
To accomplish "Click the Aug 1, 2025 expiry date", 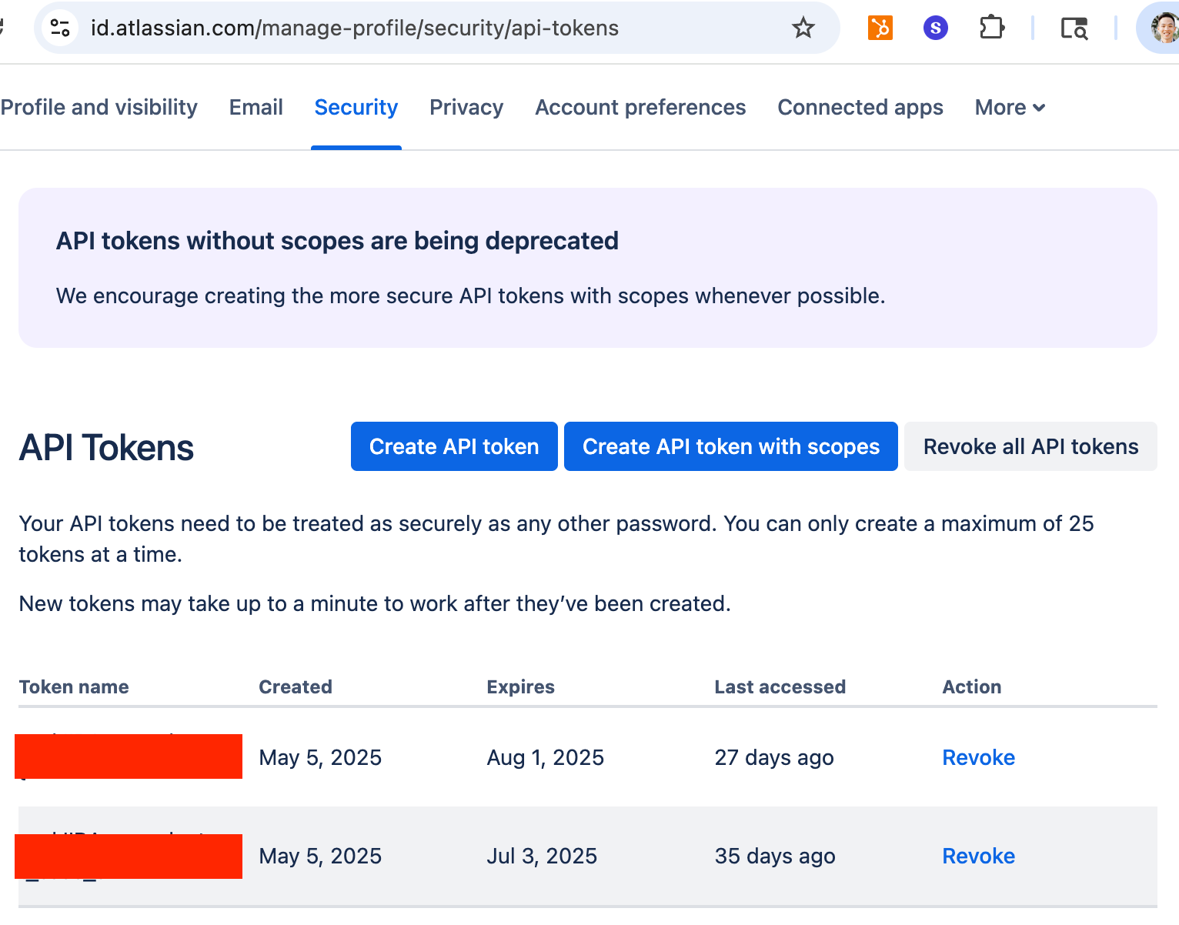I will (x=546, y=758).
